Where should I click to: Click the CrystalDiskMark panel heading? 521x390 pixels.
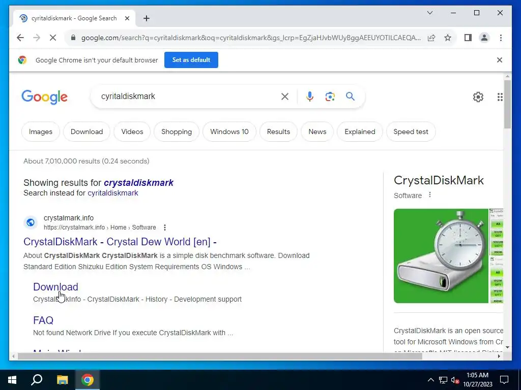(439, 180)
